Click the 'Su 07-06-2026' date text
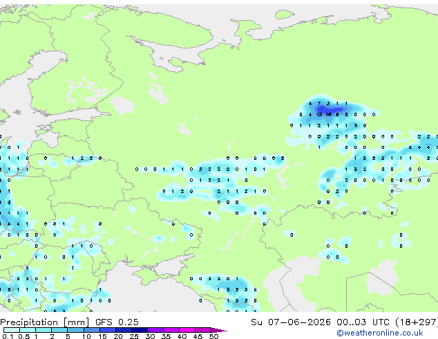Screen dimensions: 438x339 291,322
